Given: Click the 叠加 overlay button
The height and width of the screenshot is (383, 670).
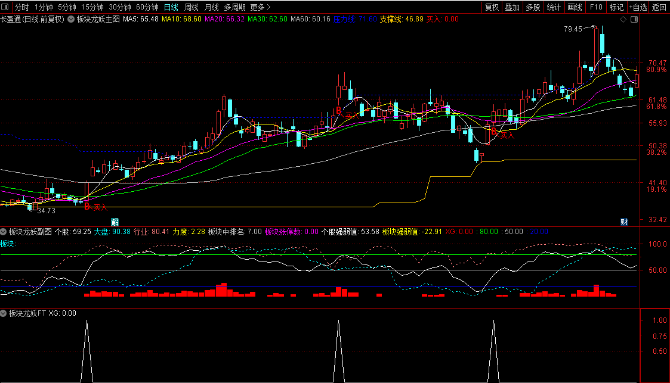Looking at the screenshot, I should click(x=512, y=7).
